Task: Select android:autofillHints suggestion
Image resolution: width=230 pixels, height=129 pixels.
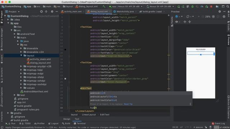Action: click(141, 97)
